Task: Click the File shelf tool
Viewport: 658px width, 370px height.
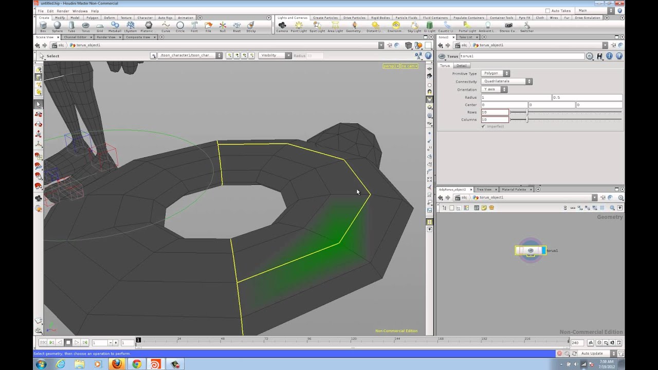Action: pyautogui.click(x=208, y=26)
